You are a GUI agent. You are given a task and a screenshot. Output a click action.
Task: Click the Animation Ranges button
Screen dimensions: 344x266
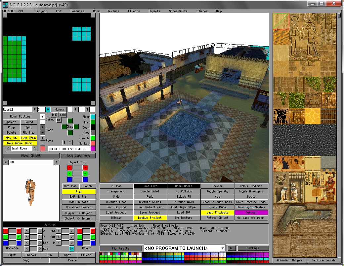(x=289, y=260)
